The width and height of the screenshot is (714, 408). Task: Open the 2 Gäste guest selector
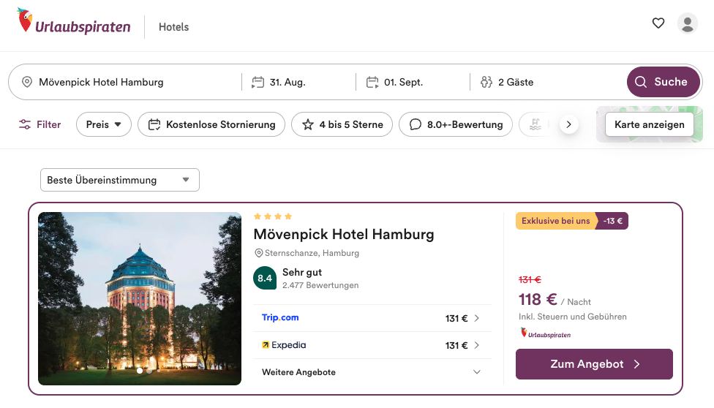click(546, 82)
